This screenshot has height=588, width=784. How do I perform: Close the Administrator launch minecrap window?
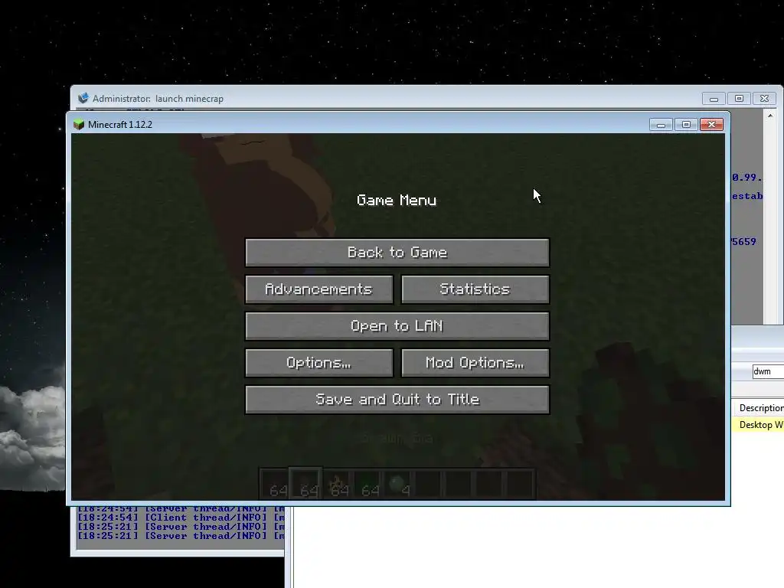point(765,99)
